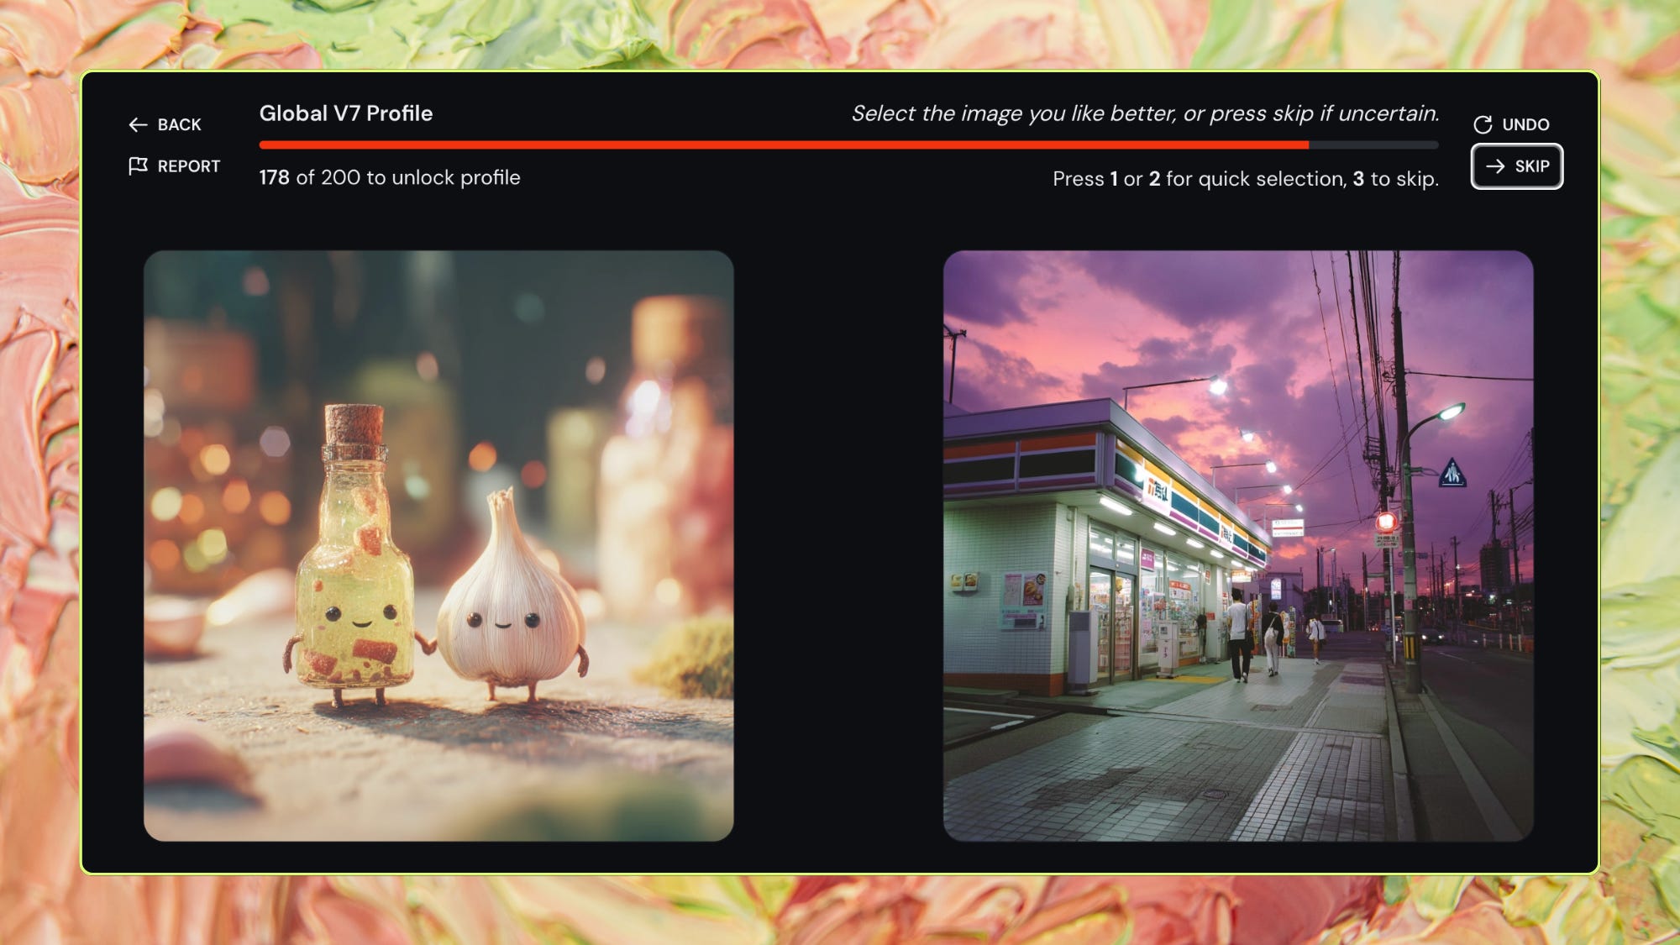Click the '178 of 200 to unlock profile' text
Screen dimensions: 1680x945
coord(389,178)
